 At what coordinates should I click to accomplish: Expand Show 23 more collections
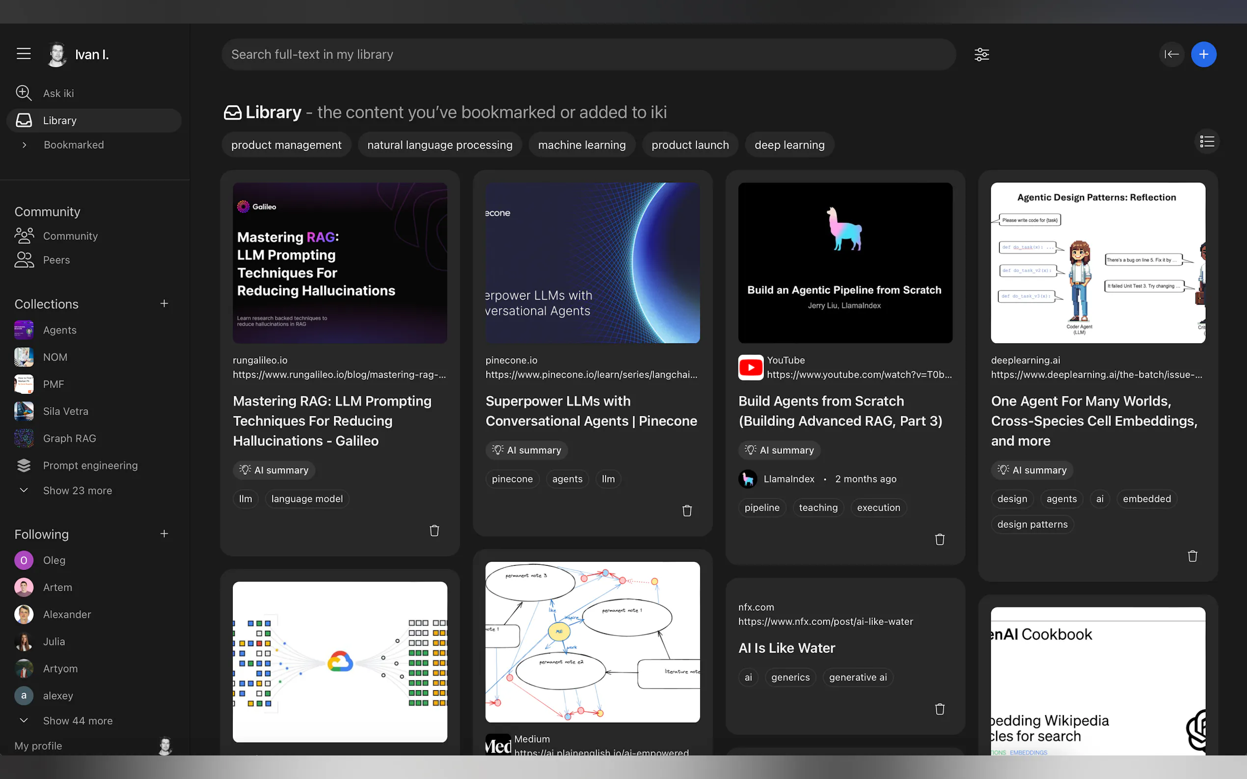pyautogui.click(x=78, y=491)
